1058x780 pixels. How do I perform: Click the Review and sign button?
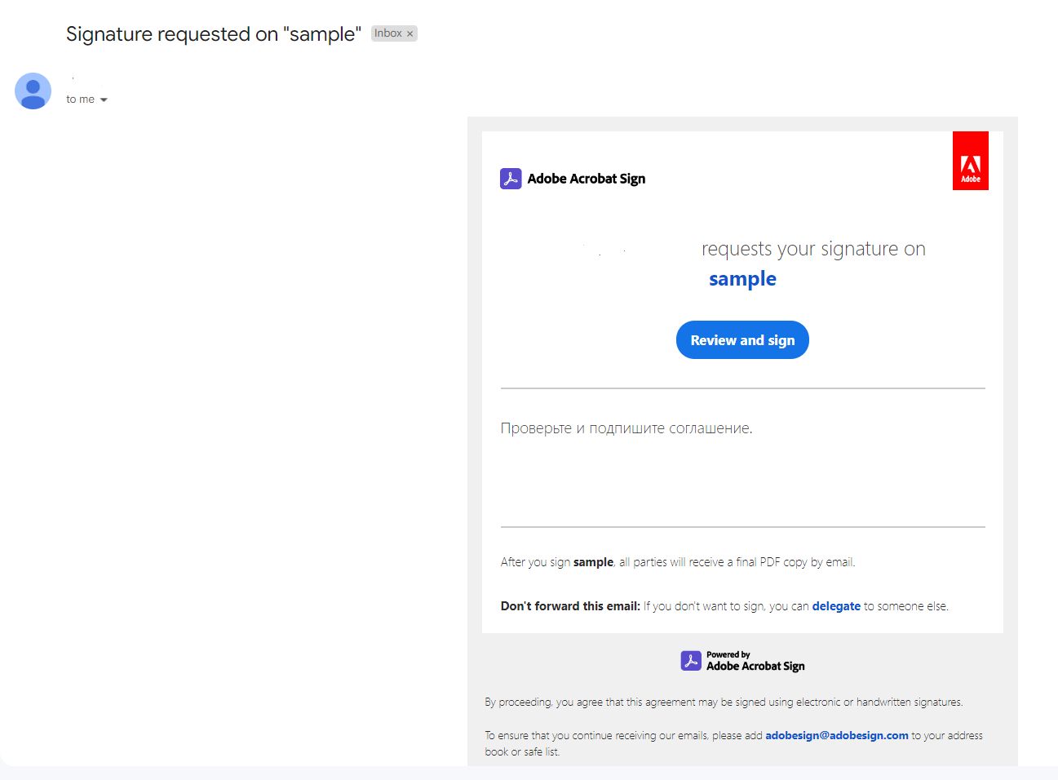point(742,340)
